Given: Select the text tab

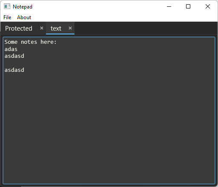Looking at the screenshot, I should tap(56, 28).
